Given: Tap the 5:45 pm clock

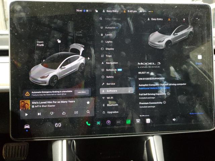Looking at the screenshot, I should [x=132, y=11].
